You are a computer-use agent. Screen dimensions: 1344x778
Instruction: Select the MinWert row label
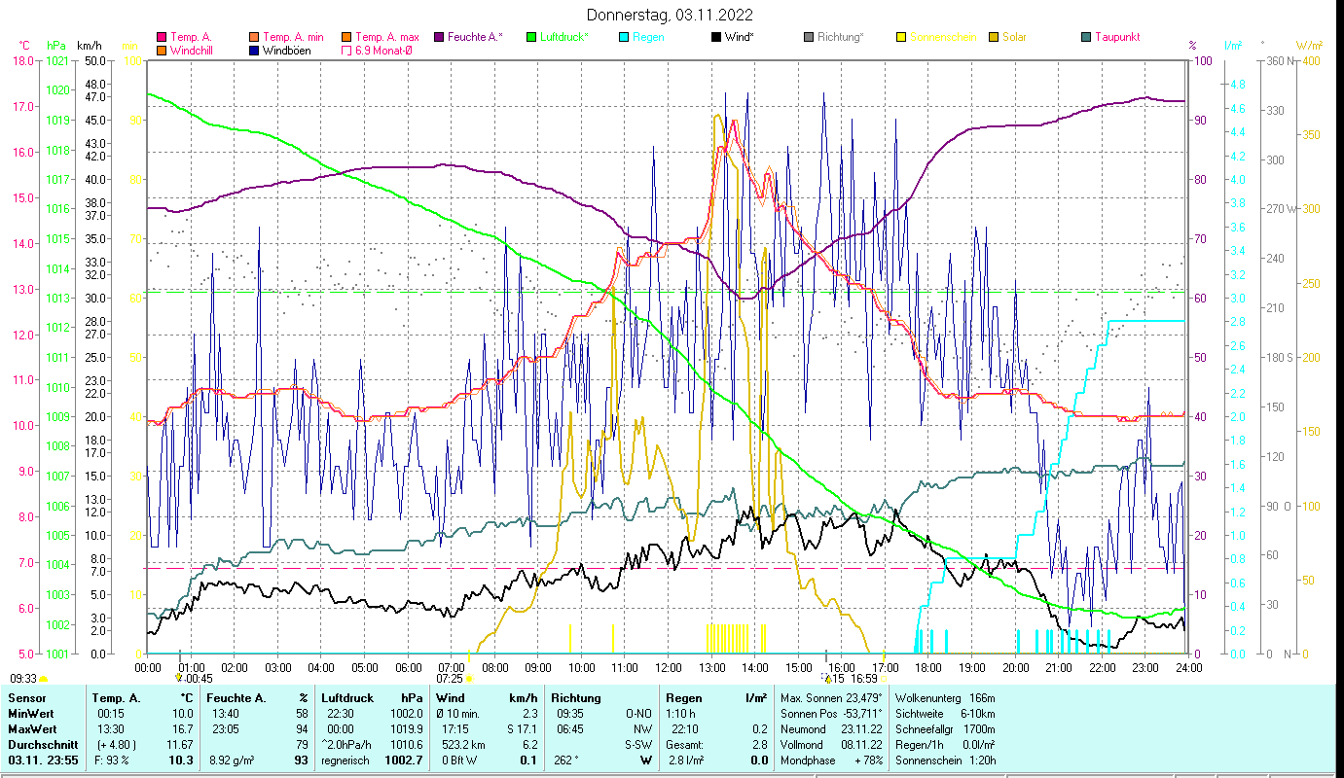(x=31, y=714)
